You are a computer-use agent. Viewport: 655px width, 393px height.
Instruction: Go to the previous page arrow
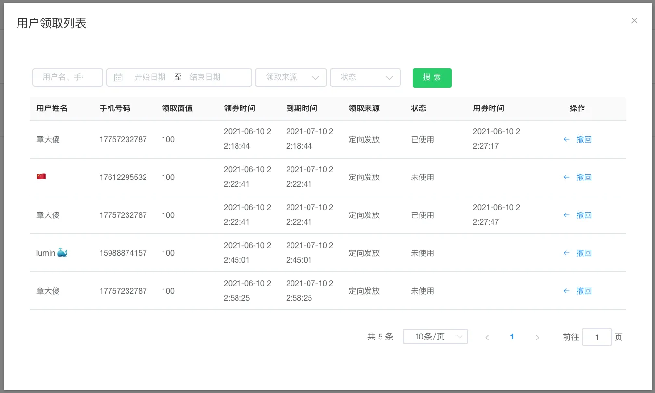pyautogui.click(x=487, y=337)
